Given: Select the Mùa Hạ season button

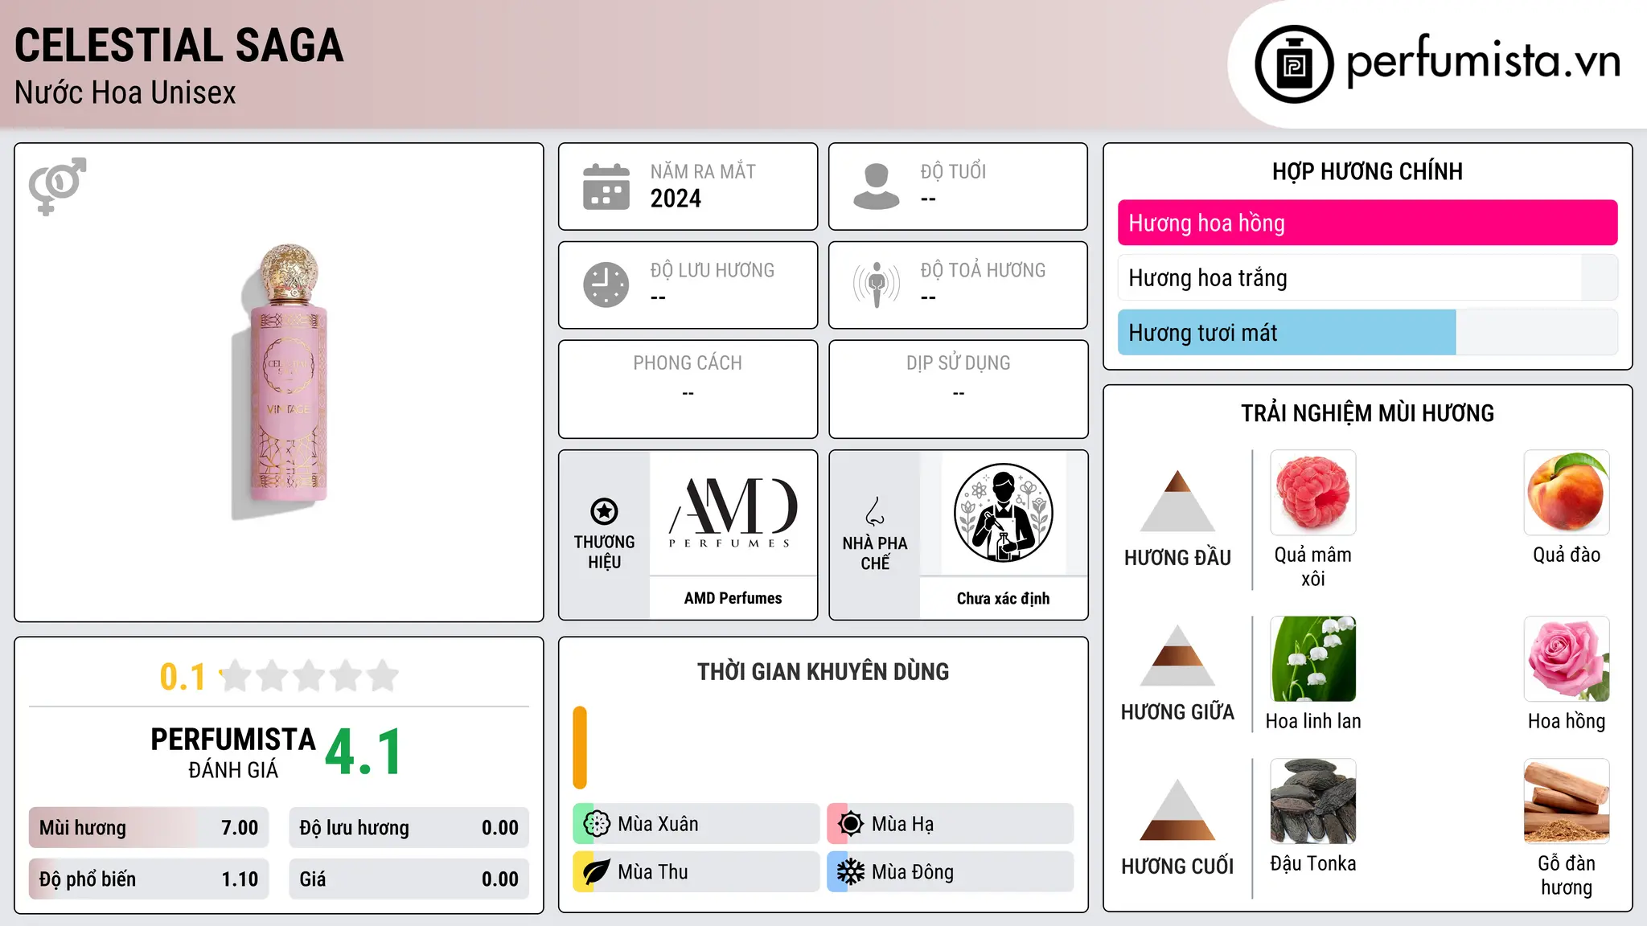Looking at the screenshot, I should 951,824.
